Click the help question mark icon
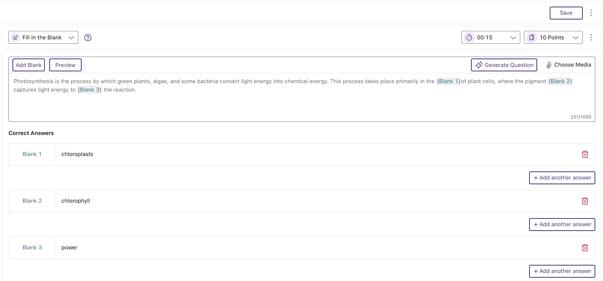This screenshot has width=603, height=281. pos(88,38)
